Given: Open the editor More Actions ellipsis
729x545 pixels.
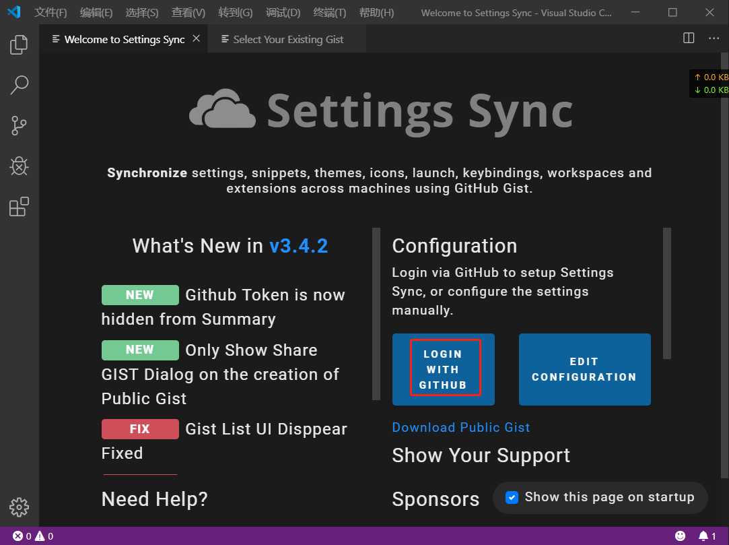Looking at the screenshot, I should click(714, 38).
